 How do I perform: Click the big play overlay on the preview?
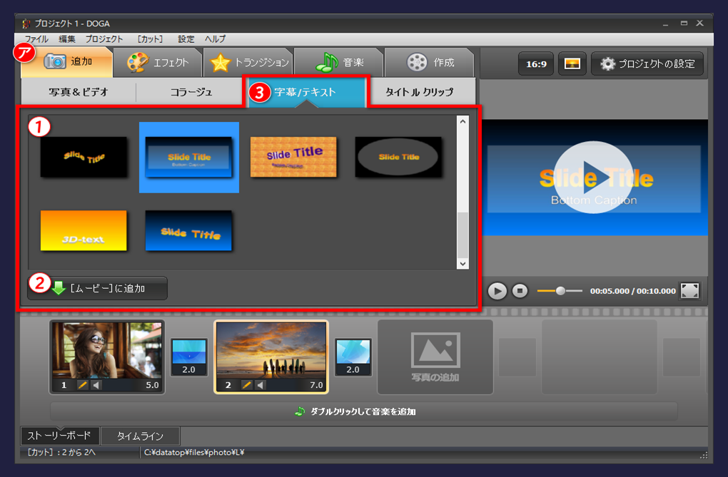click(593, 178)
